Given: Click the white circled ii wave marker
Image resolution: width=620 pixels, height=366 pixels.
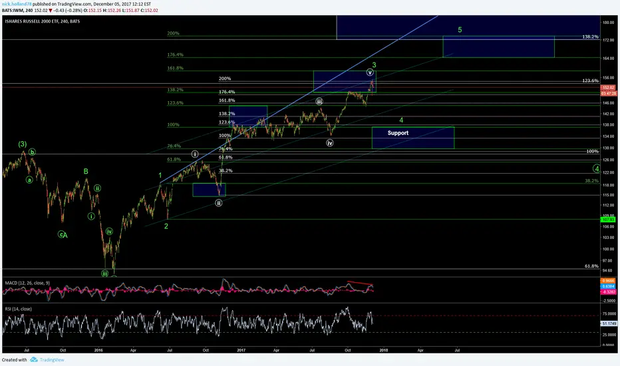Looking at the screenshot, I should point(219,203).
